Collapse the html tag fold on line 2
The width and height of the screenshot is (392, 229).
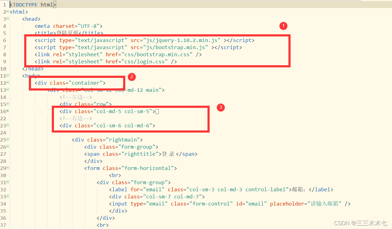click(7, 12)
